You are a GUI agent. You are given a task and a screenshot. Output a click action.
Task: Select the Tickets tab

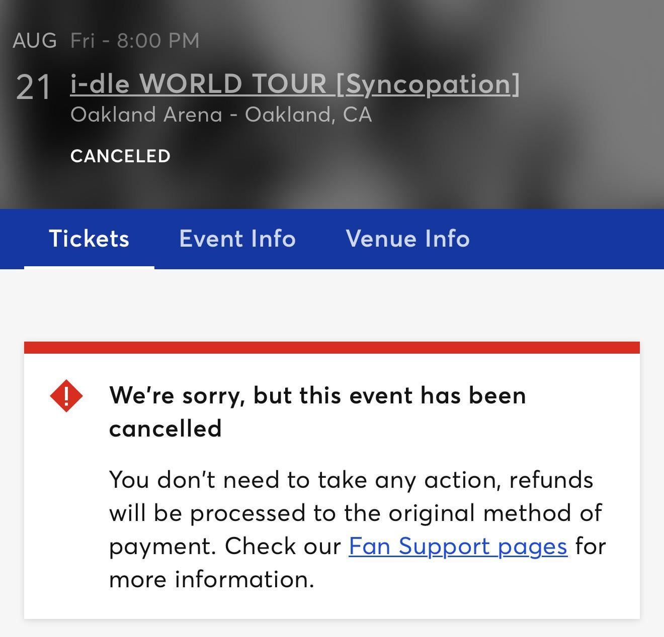click(89, 238)
